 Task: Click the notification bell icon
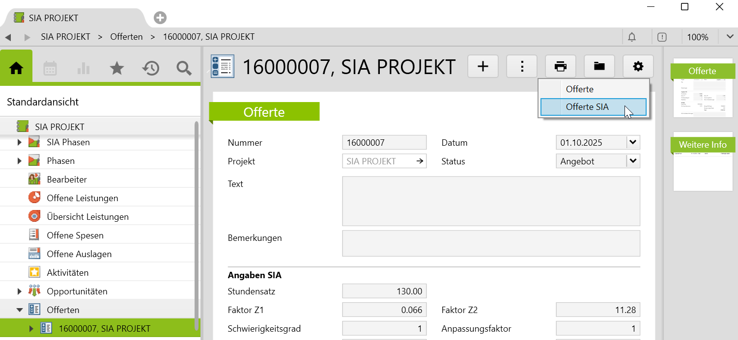(x=632, y=37)
